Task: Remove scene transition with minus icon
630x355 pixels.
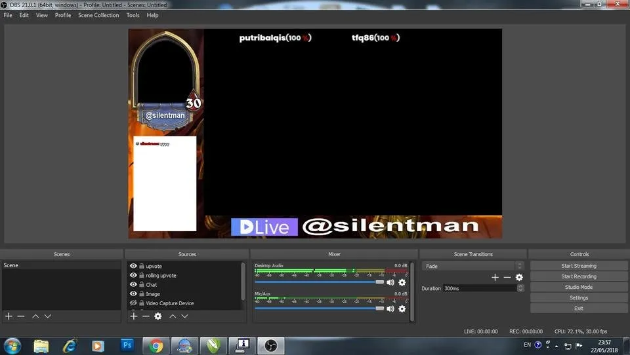Action: tap(507, 277)
